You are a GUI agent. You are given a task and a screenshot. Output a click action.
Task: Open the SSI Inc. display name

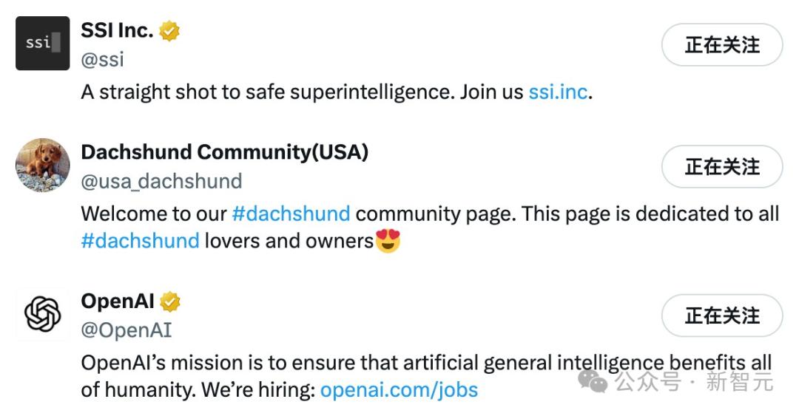point(117,30)
